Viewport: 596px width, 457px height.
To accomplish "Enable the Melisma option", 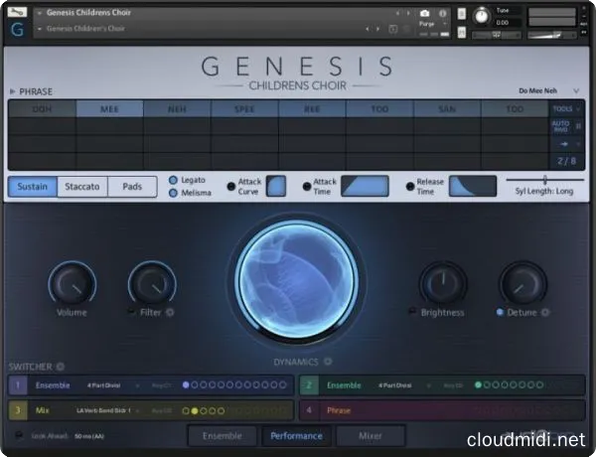I will click(x=173, y=193).
